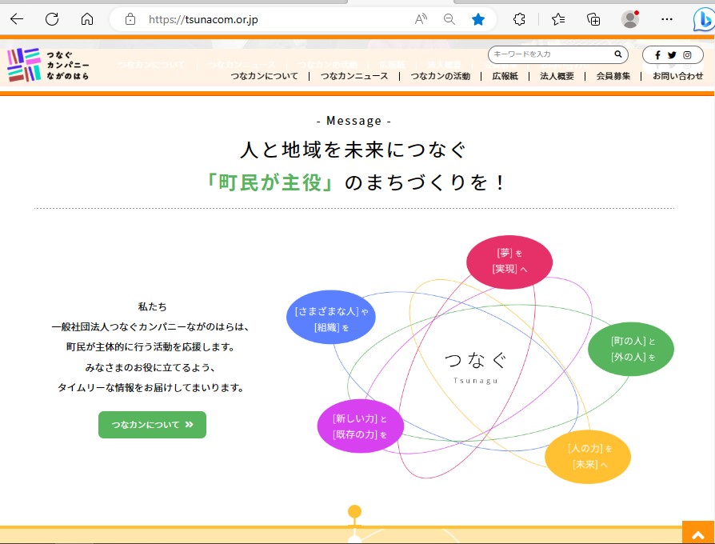Image resolution: width=715 pixels, height=544 pixels.
Task: Click the orange scroll-to-top arrow
Action: [699, 533]
